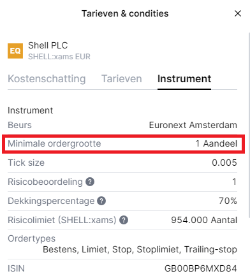Close the Tarieven & condities dialog
Image resolution: width=250 pixels, height=276 pixels.
(238, 13)
